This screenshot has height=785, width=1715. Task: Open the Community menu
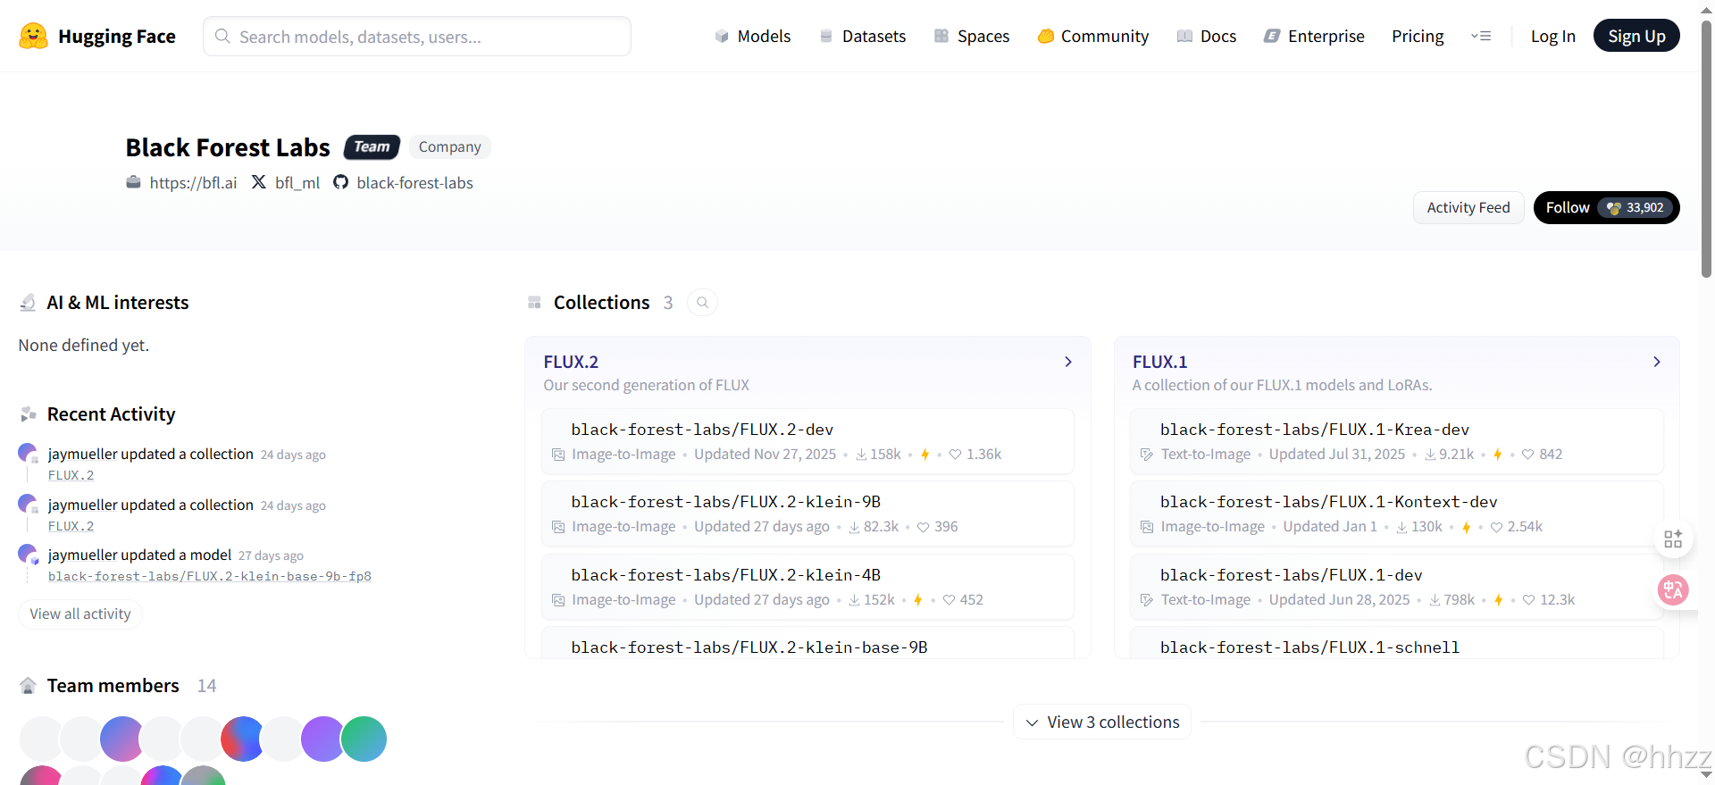pyautogui.click(x=1093, y=37)
